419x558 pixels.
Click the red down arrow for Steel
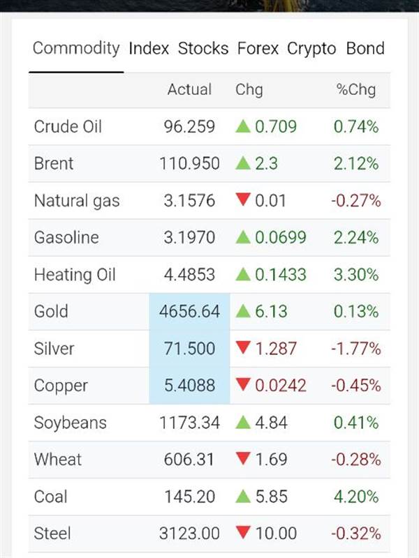coord(243,534)
